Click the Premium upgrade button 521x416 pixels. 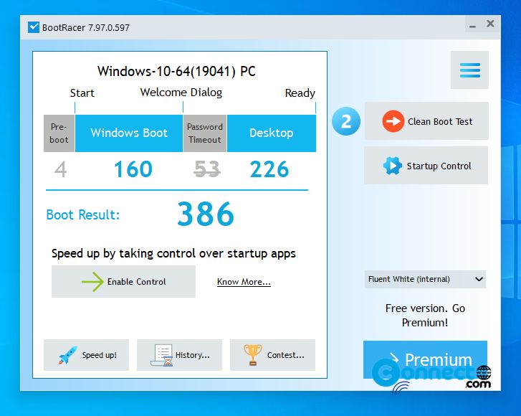[x=425, y=359]
